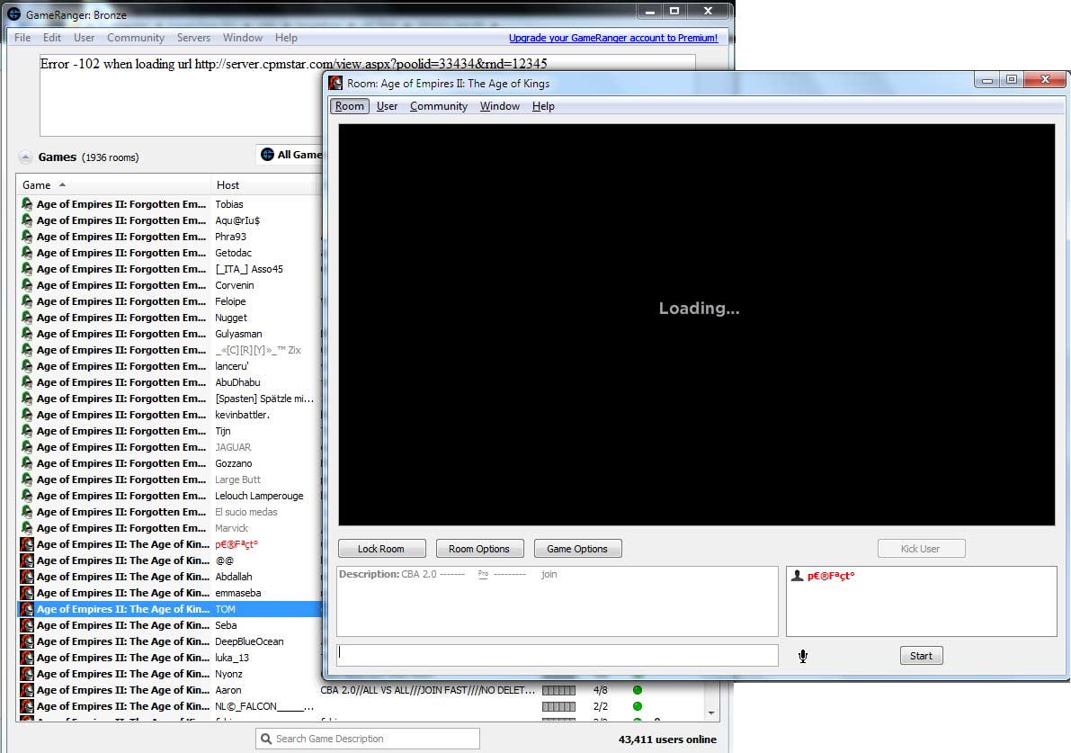Click the player slots bar in Aaron's room row
The height and width of the screenshot is (753, 1071).
click(558, 690)
